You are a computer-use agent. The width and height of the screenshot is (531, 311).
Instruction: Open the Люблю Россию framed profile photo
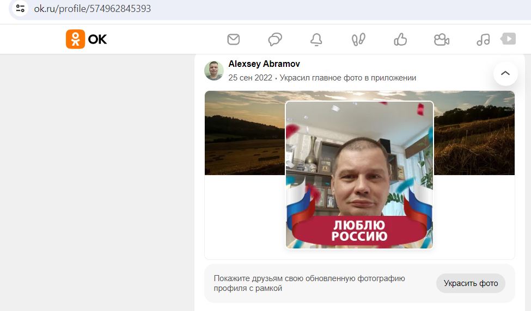pos(359,175)
